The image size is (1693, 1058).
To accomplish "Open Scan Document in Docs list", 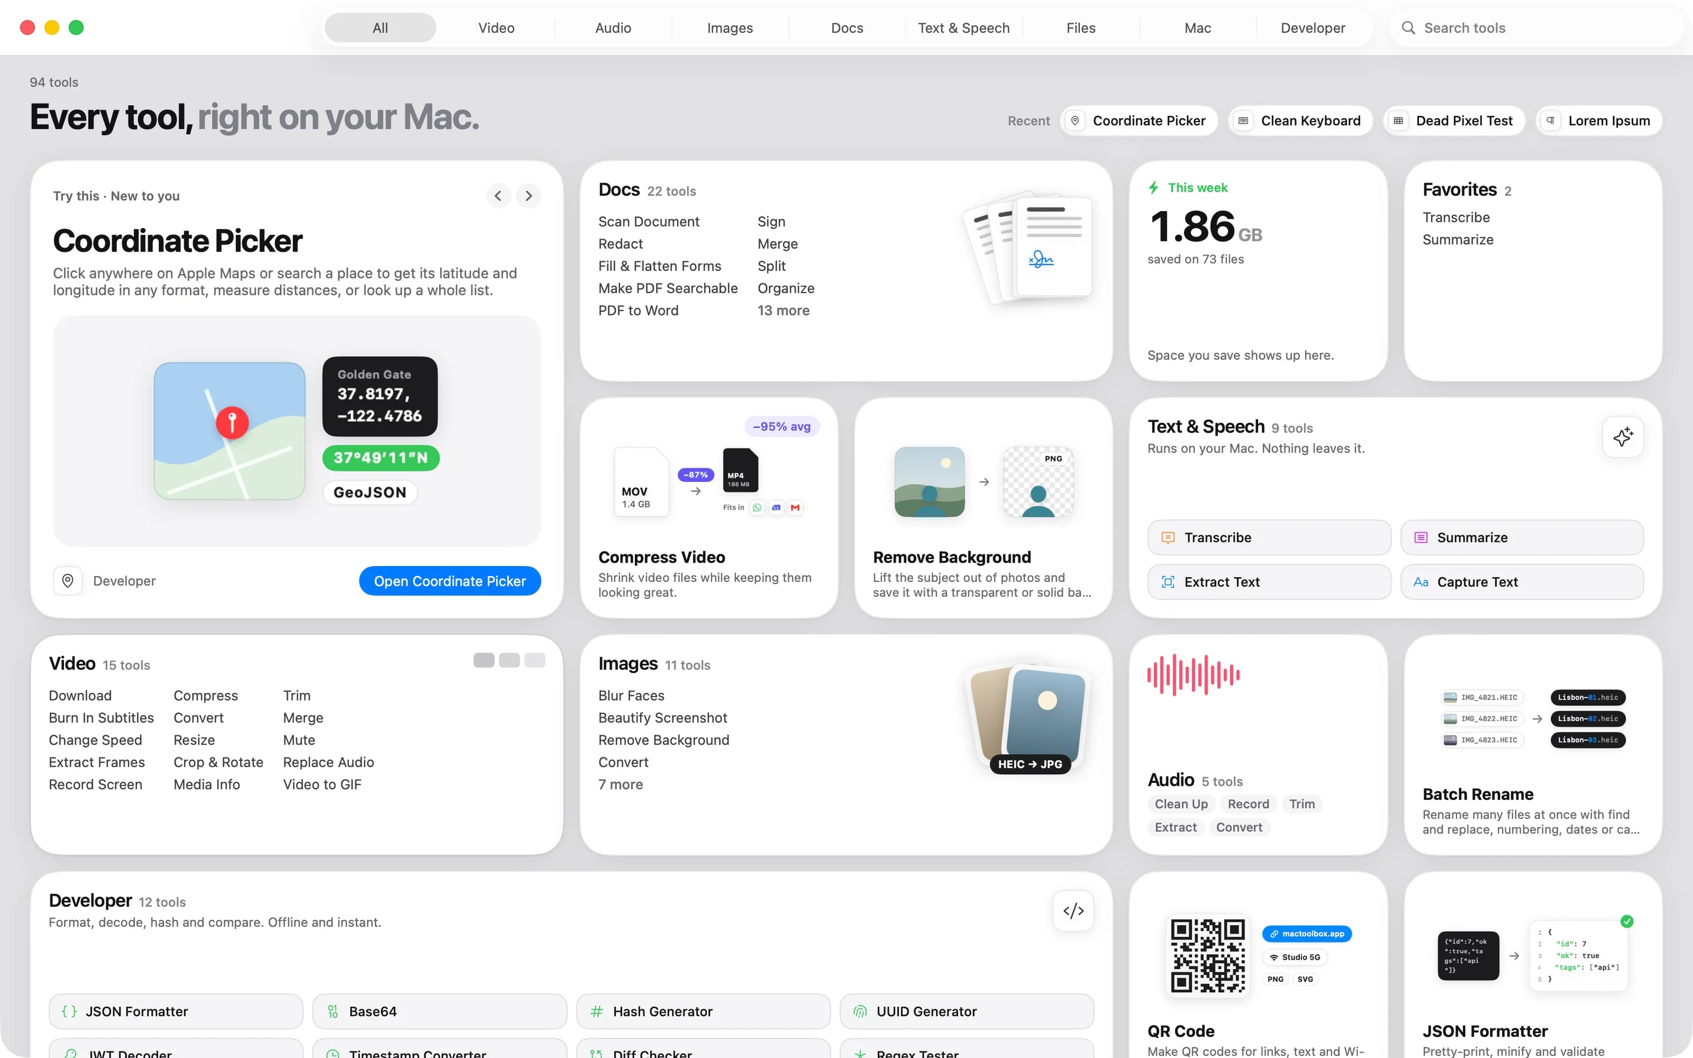I will coord(648,221).
